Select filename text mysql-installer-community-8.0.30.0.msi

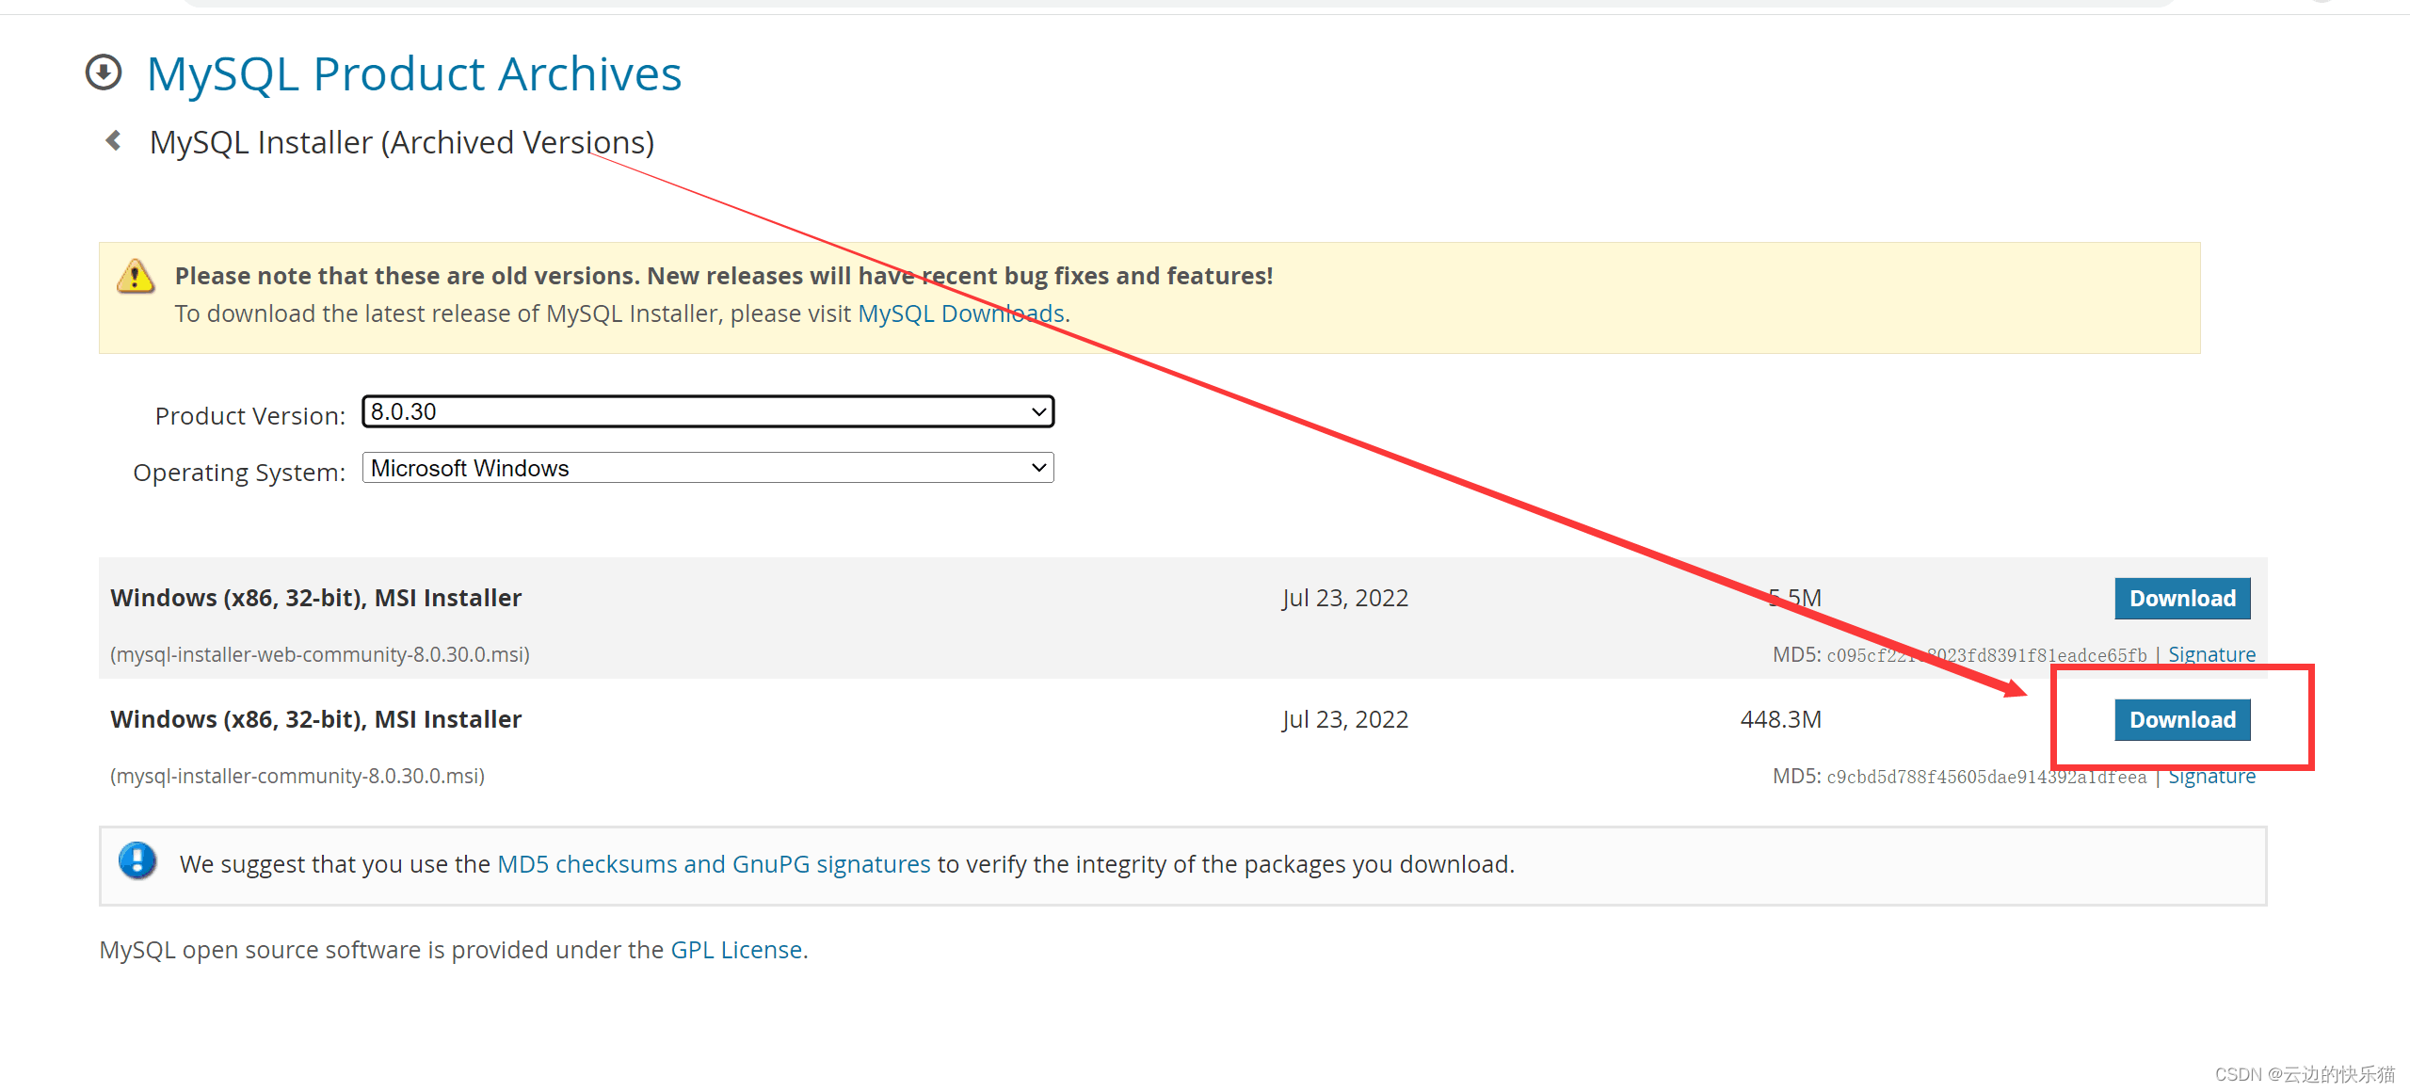(297, 776)
